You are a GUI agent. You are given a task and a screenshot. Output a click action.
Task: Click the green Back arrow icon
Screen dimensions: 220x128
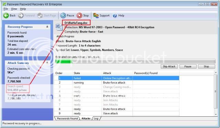click(x=6, y=15)
